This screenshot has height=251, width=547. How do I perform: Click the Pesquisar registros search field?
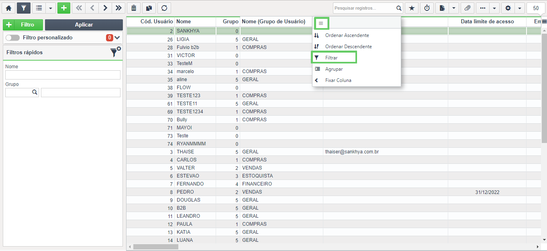click(x=364, y=8)
